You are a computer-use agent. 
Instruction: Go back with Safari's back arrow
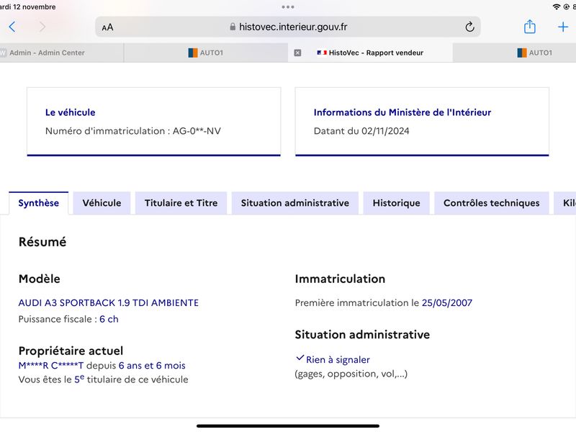point(12,27)
